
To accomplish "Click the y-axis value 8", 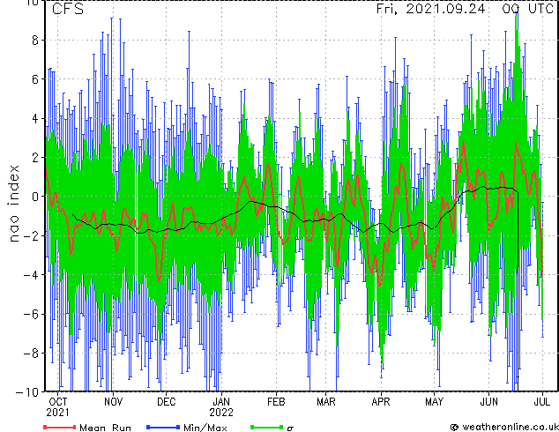I will (35, 41).
